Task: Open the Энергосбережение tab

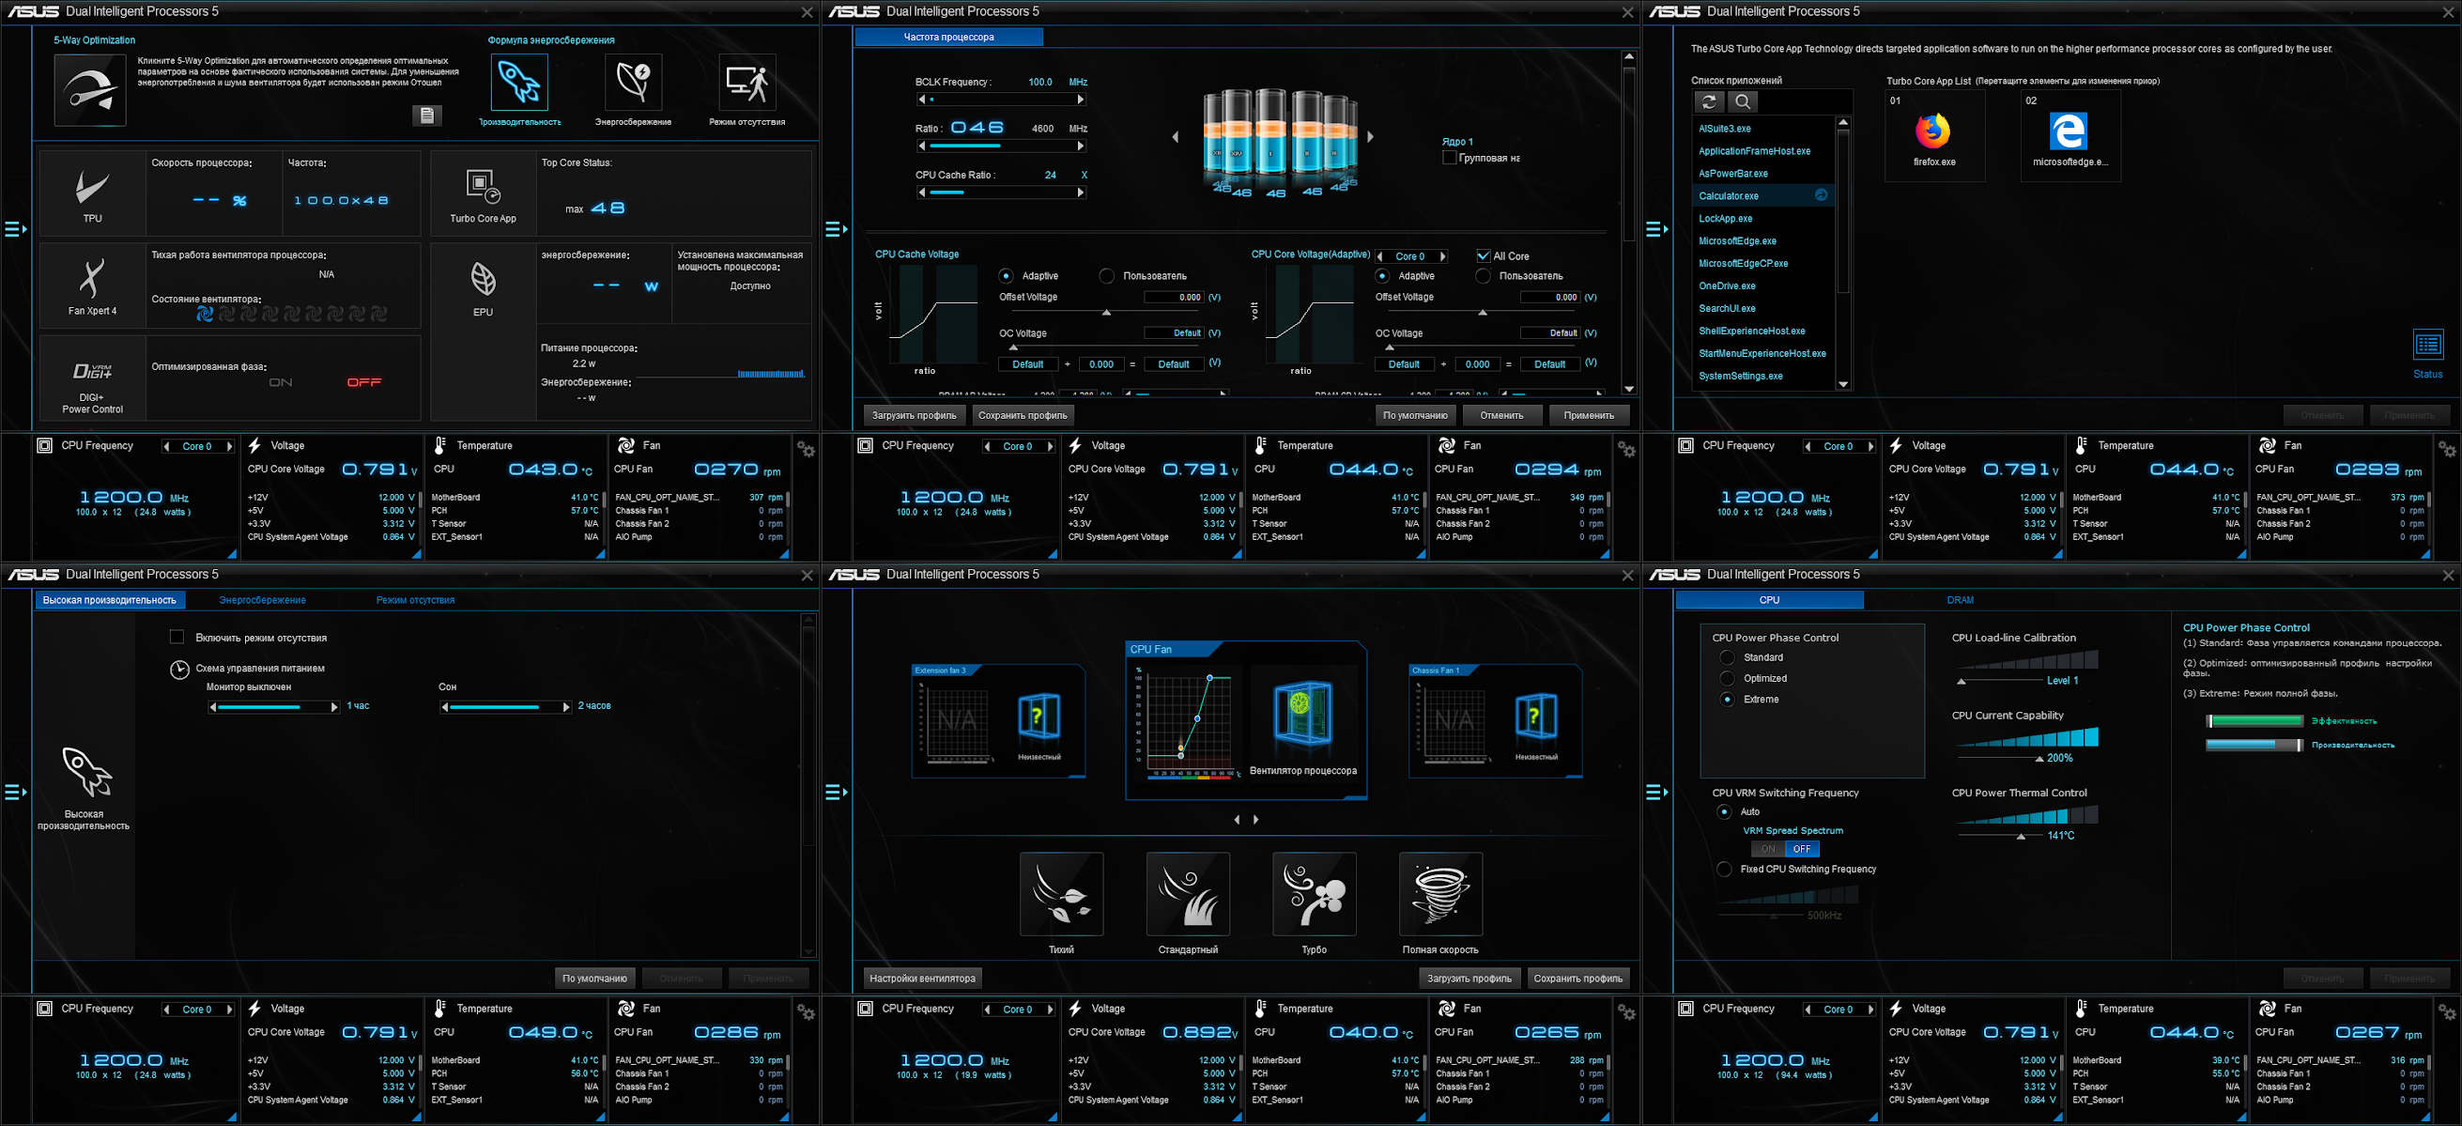Action: [262, 600]
